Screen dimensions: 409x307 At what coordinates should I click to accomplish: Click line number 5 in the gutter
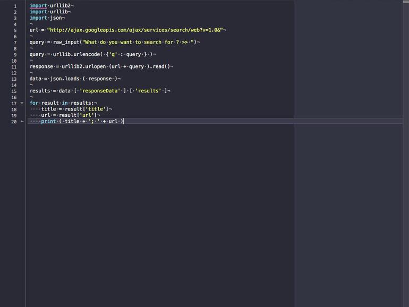pos(15,30)
